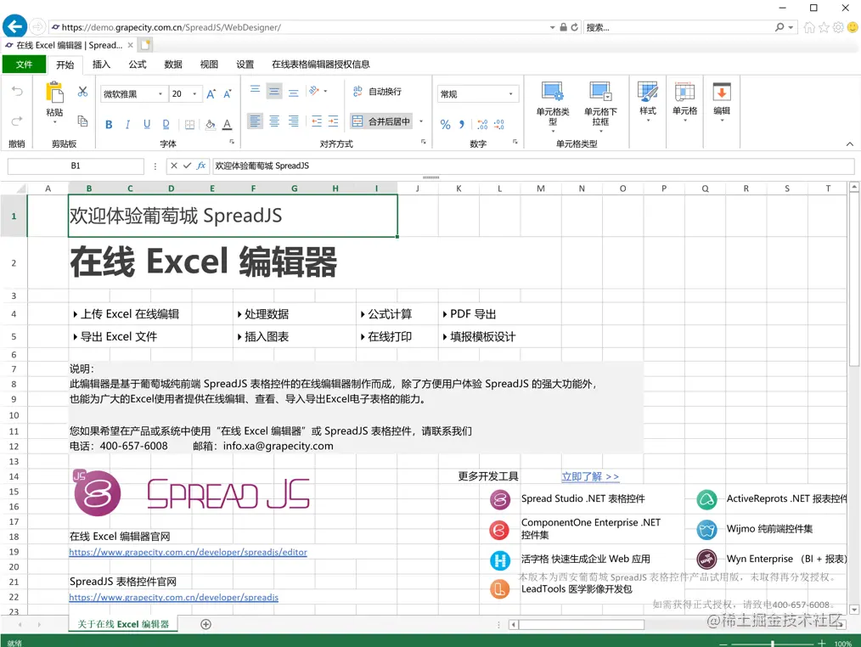
Task: Toggle Double underline formatting
Action: click(x=166, y=125)
